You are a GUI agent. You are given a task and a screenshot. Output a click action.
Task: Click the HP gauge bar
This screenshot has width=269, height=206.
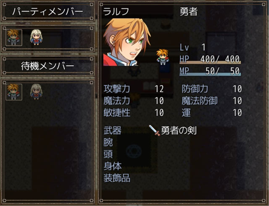(x=210, y=62)
